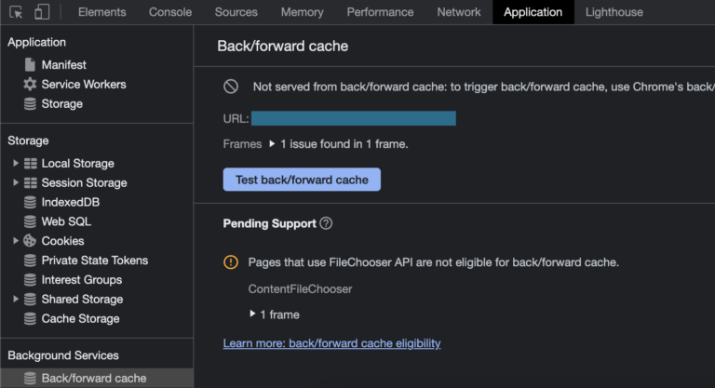Click the IndexedDB database icon
Viewport: 715px width, 388px height.
pyautogui.click(x=30, y=202)
